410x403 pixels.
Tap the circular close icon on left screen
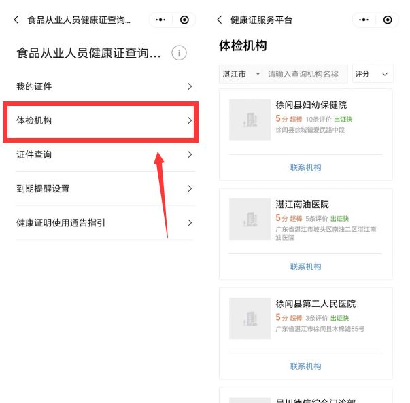tap(184, 20)
